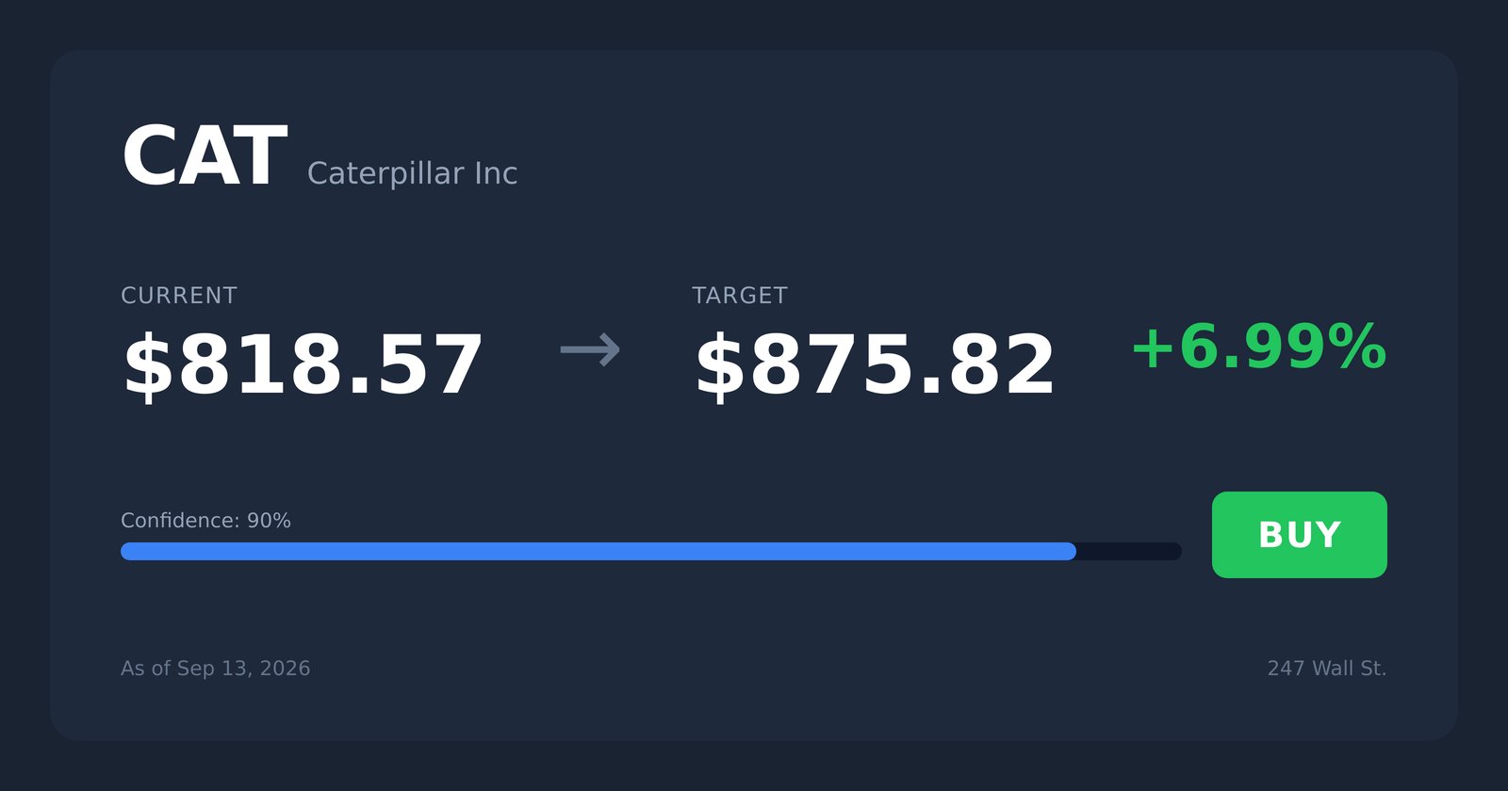Click the percent sign in +6.99%
Image resolution: width=1508 pixels, height=791 pixels.
click(1358, 347)
